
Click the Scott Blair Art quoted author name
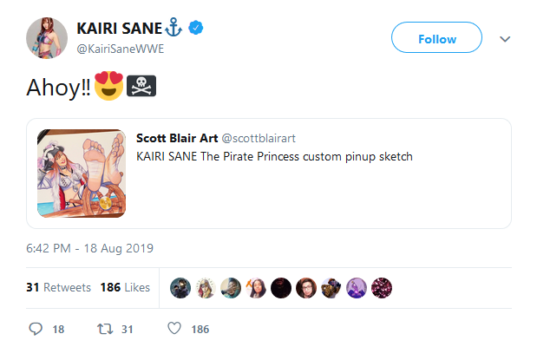177,137
